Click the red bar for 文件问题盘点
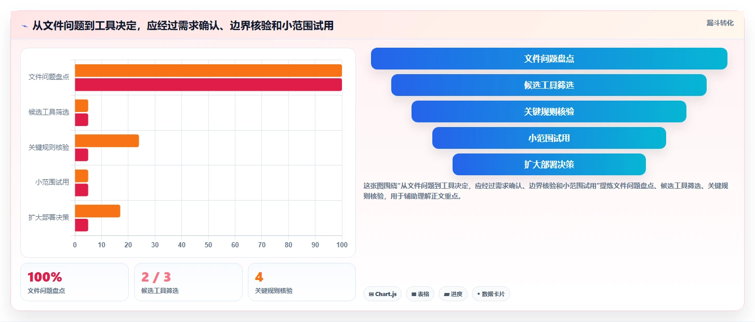The width and height of the screenshot is (755, 322). click(x=208, y=85)
